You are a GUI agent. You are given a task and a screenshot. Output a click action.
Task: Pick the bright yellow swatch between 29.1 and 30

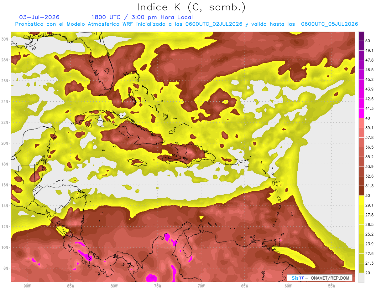point(361,200)
